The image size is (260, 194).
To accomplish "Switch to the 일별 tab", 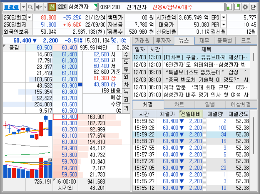I will (x=210, y=105).
